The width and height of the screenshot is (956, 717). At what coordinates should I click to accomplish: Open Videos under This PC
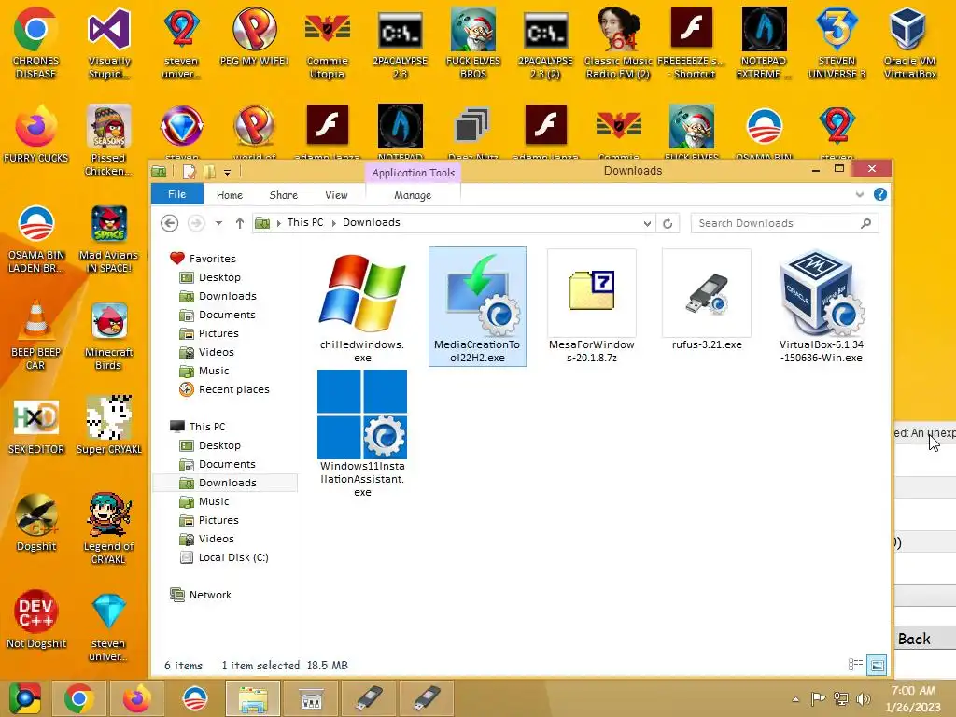click(x=216, y=539)
